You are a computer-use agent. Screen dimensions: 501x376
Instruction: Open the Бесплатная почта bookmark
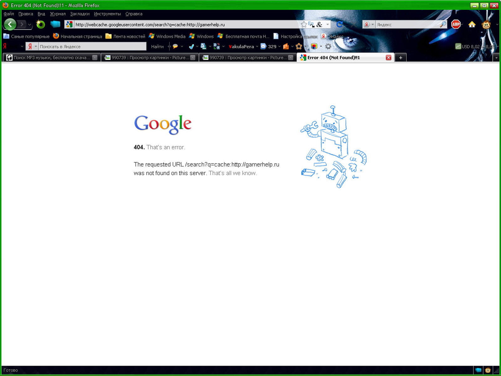[243, 36]
